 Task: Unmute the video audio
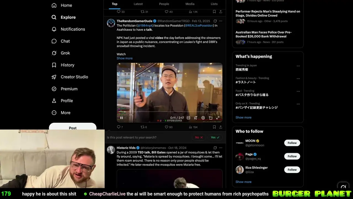pyautogui.click(x=196, y=118)
